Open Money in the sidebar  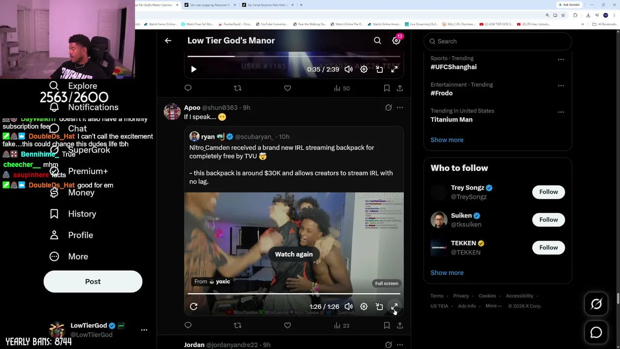72,192
